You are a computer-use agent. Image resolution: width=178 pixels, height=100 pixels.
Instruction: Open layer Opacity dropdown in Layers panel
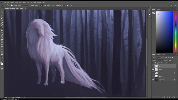(x=172, y=60)
